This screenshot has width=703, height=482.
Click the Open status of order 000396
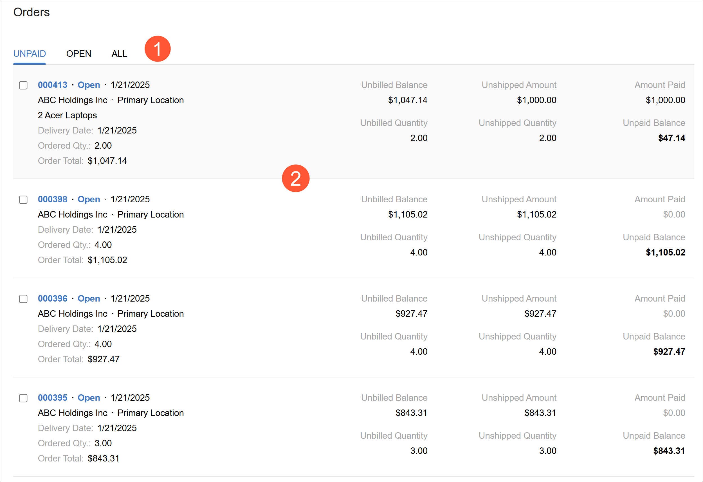pos(89,298)
